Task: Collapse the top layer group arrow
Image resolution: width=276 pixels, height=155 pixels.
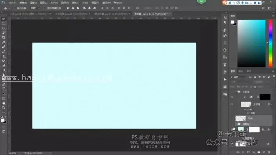Action: click(236, 91)
